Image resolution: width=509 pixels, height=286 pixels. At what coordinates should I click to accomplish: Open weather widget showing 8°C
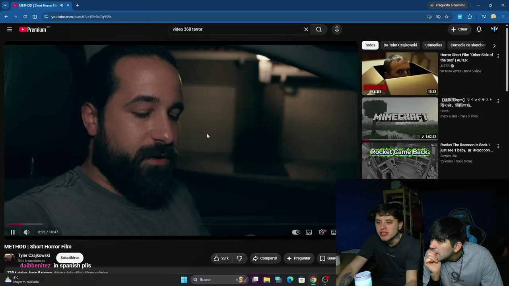[22, 280]
